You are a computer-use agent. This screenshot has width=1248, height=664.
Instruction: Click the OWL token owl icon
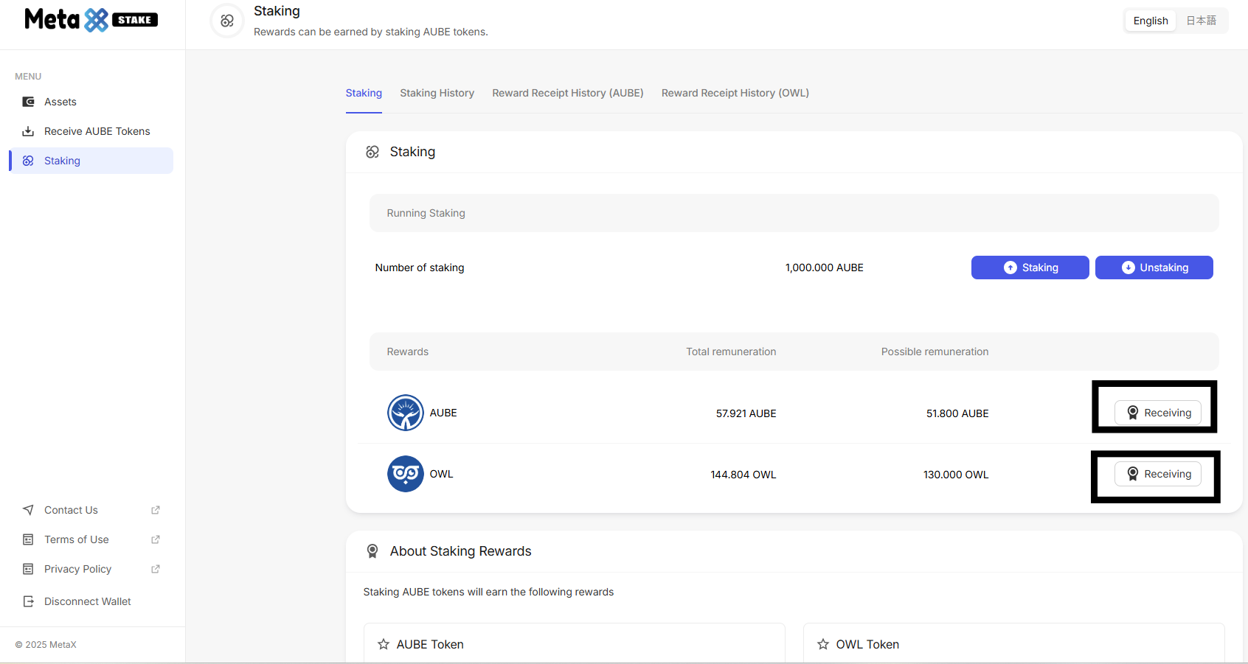point(405,474)
